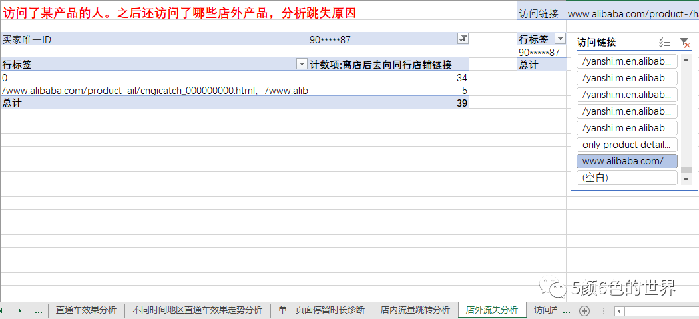Click the slicer scrollbar down arrow
This screenshot has height=319, width=699.
(686, 179)
